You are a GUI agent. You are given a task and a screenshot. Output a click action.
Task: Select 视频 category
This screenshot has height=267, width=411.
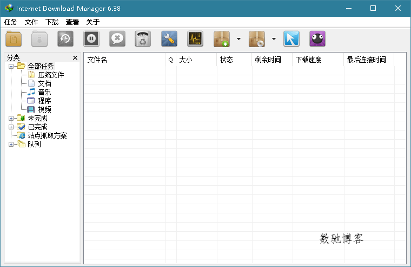click(x=44, y=109)
